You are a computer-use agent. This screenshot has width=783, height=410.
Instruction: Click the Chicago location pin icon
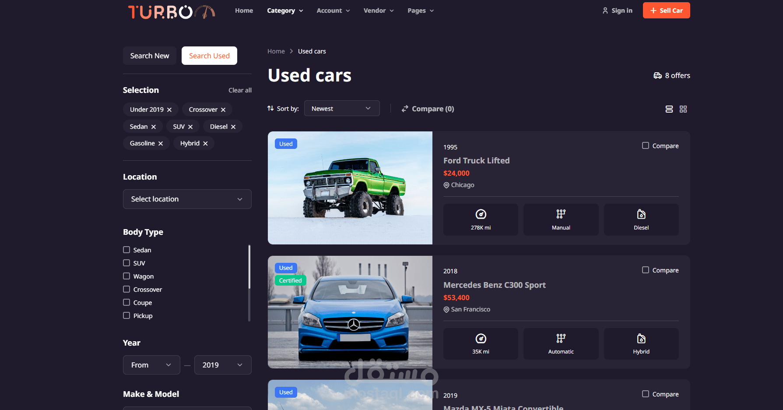click(x=446, y=185)
